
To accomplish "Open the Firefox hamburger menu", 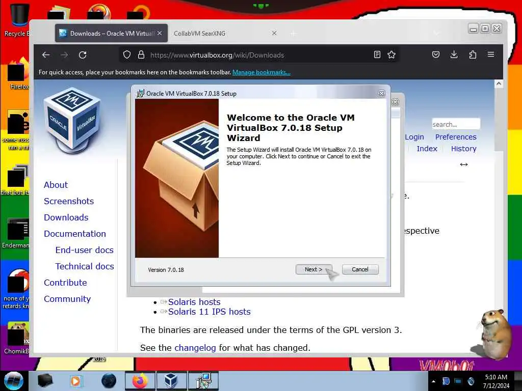I will [491, 54].
